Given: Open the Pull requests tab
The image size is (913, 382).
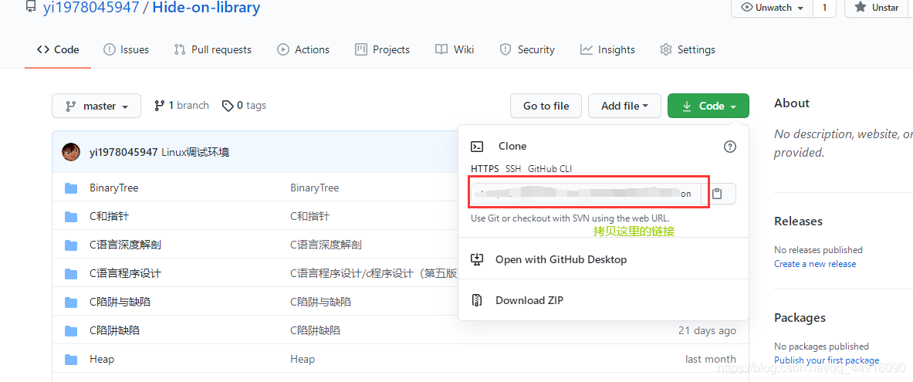Looking at the screenshot, I should pyautogui.click(x=212, y=50).
